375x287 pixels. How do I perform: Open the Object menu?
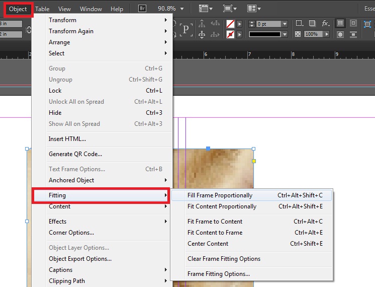coord(18,9)
